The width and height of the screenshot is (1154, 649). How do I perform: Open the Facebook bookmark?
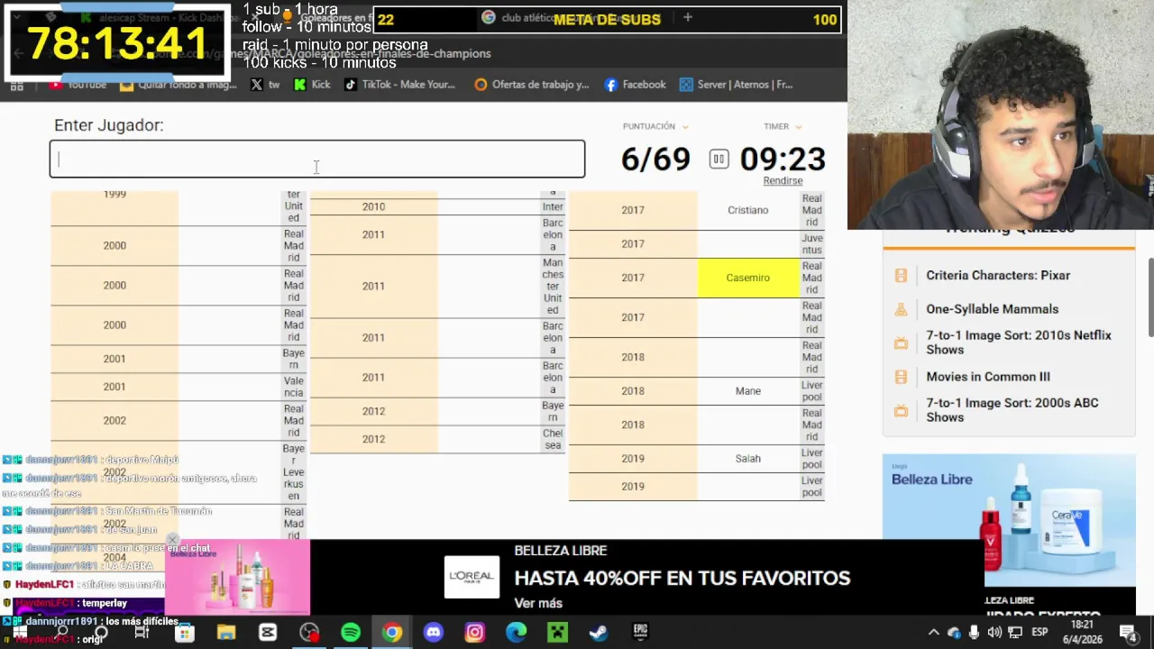tap(635, 85)
